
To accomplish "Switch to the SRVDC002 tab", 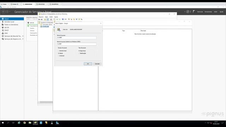I will point(42,4).
